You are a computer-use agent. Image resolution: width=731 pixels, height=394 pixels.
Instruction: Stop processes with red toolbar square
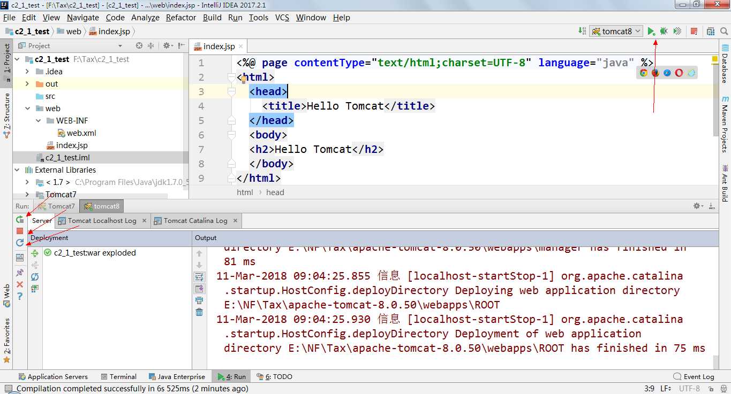pyautogui.click(x=694, y=32)
